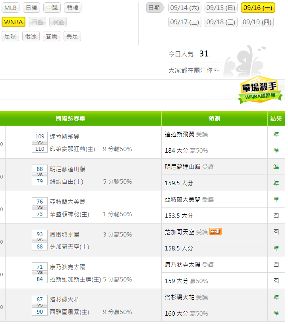Select the highlighted date 09/16 (一)
The height and width of the screenshot is (324, 288).
tap(257, 8)
